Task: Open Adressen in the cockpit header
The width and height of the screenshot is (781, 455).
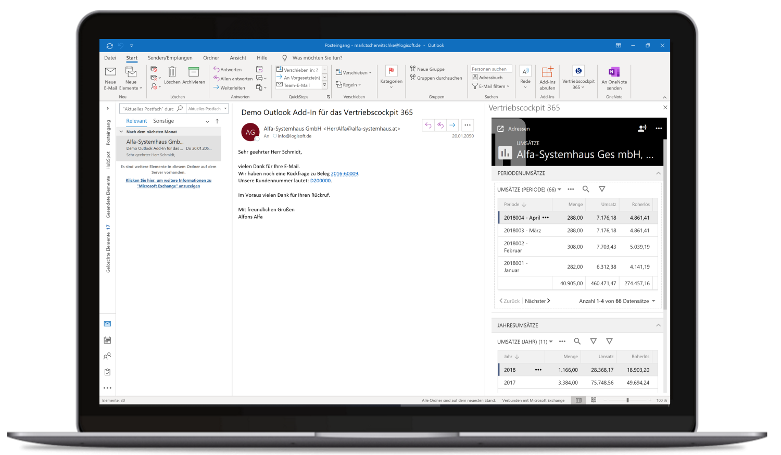Action: point(513,129)
